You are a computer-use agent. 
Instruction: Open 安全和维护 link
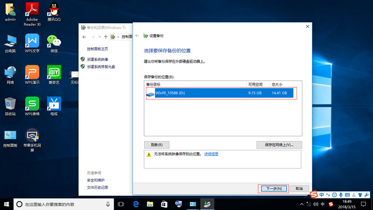click(96, 180)
